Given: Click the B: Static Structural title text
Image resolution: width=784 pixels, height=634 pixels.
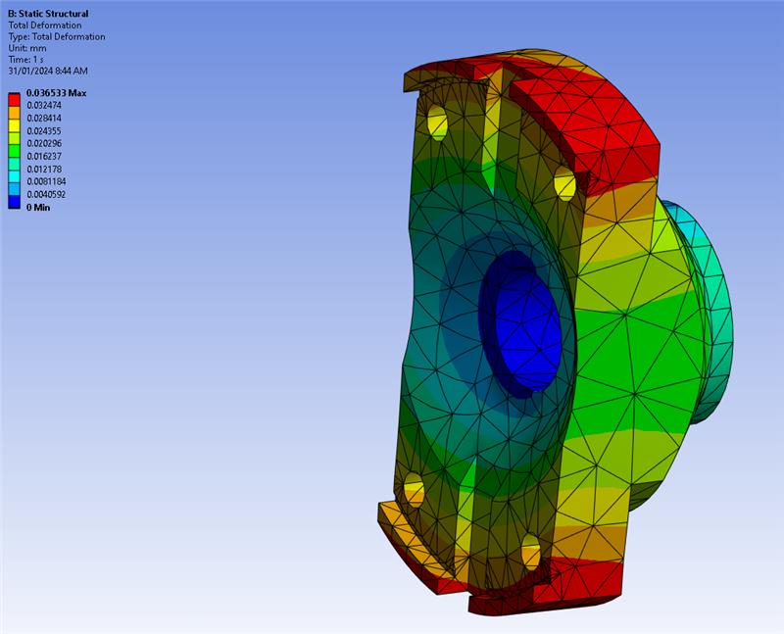Looking at the screenshot, I should [48, 14].
